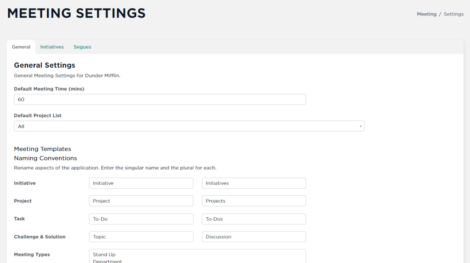The height and width of the screenshot is (263, 470).
Task: Click the Stand Up meeting type entry
Action: click(104, 255)
